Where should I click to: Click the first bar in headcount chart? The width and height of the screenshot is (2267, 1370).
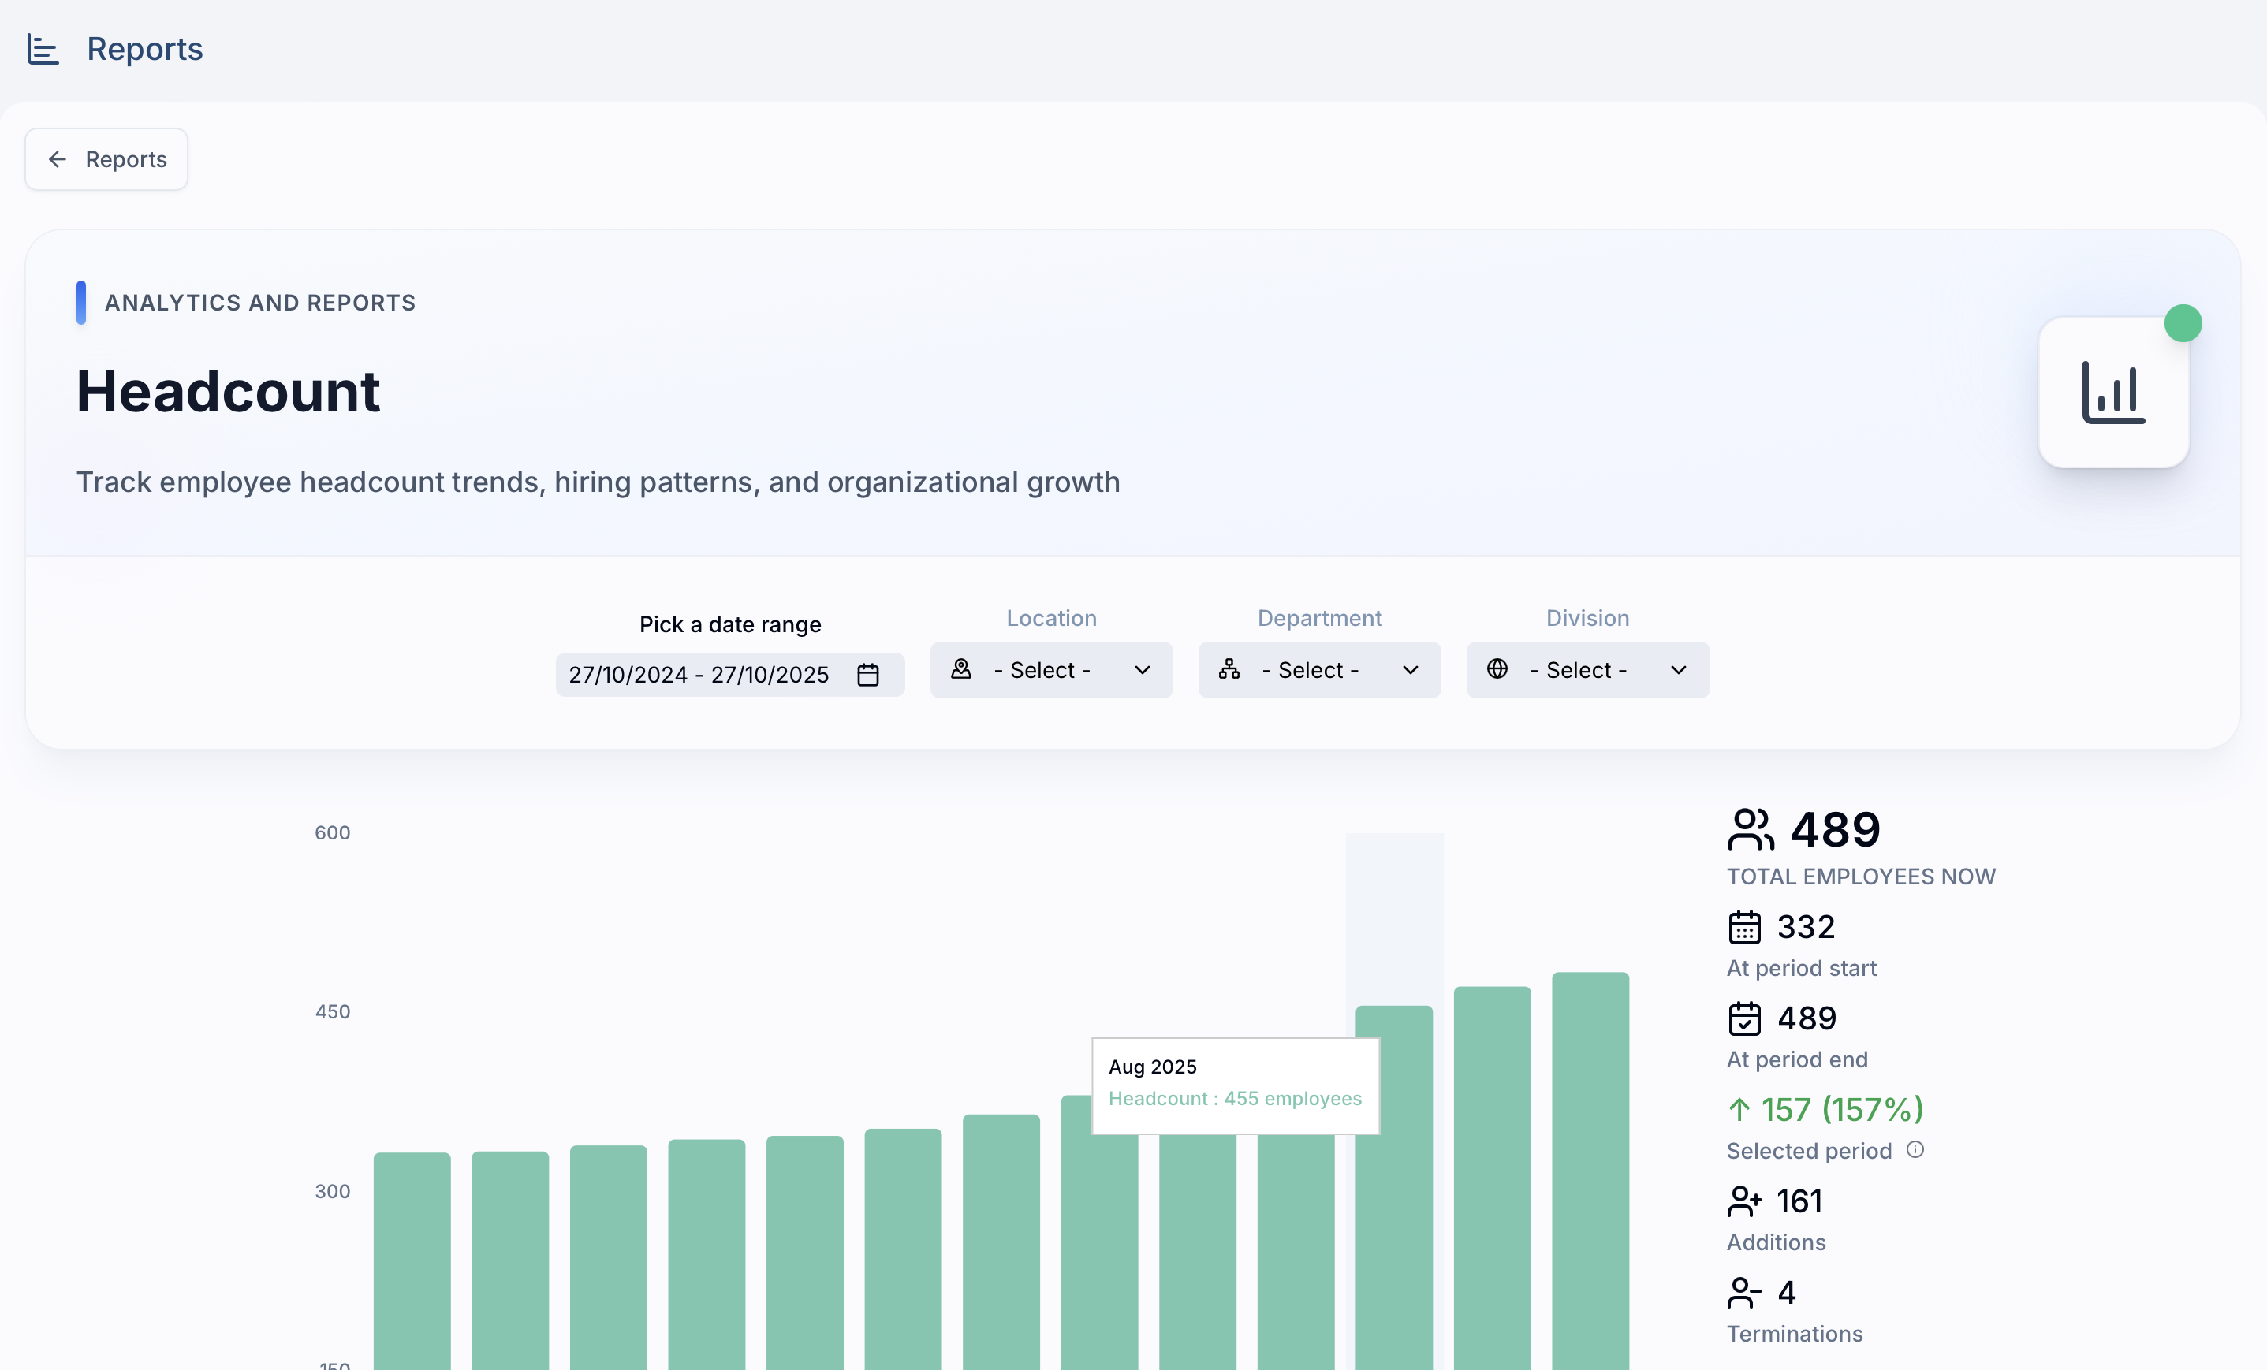(x=412, y=1260)
